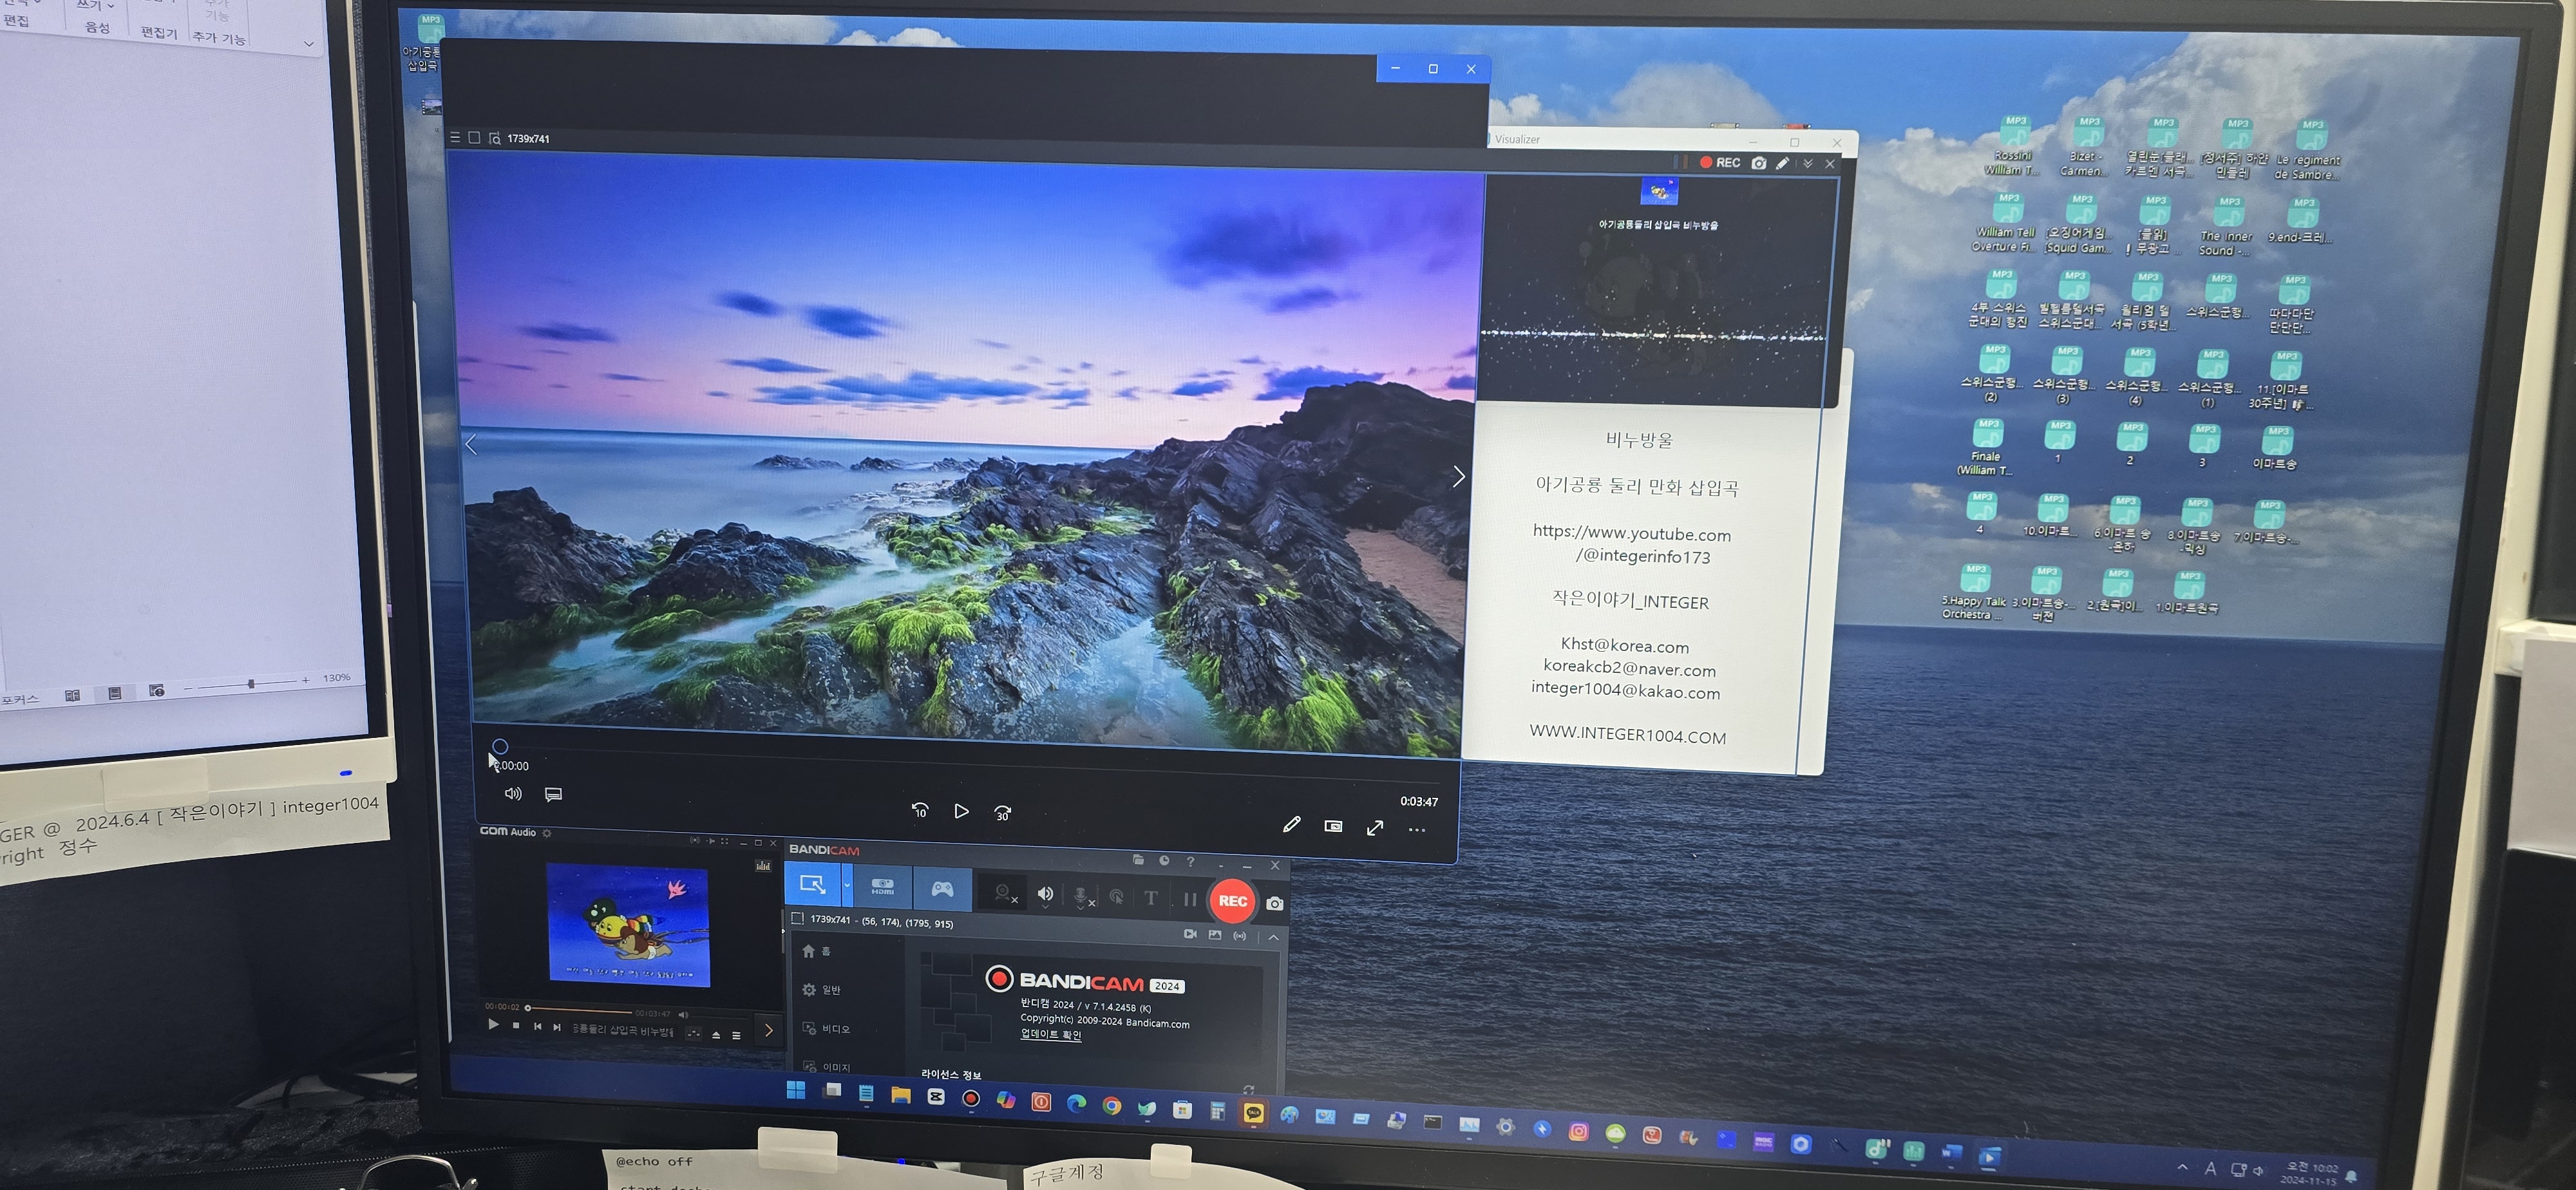Collapse Bandicam panel with chevron up
2576x1190 pixels.
1273,937
